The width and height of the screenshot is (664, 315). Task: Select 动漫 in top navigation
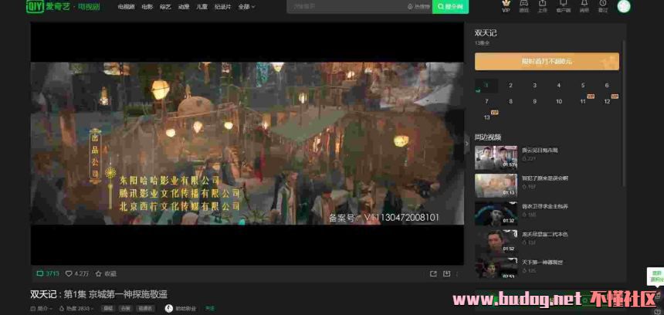183,7
